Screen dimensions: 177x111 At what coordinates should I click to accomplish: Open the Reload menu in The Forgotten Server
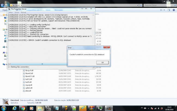(23, 13)
